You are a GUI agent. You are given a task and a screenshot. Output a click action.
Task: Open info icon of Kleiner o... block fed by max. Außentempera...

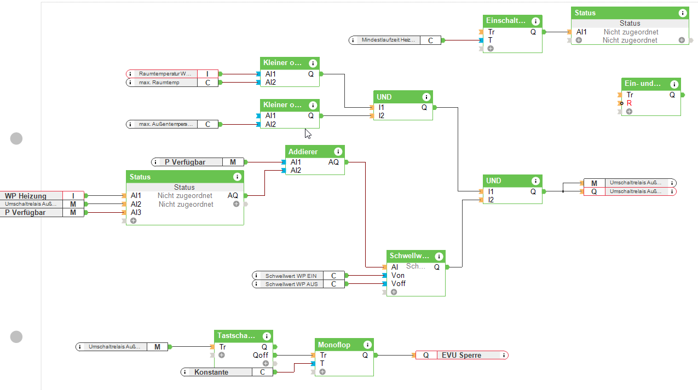[313, 105]
